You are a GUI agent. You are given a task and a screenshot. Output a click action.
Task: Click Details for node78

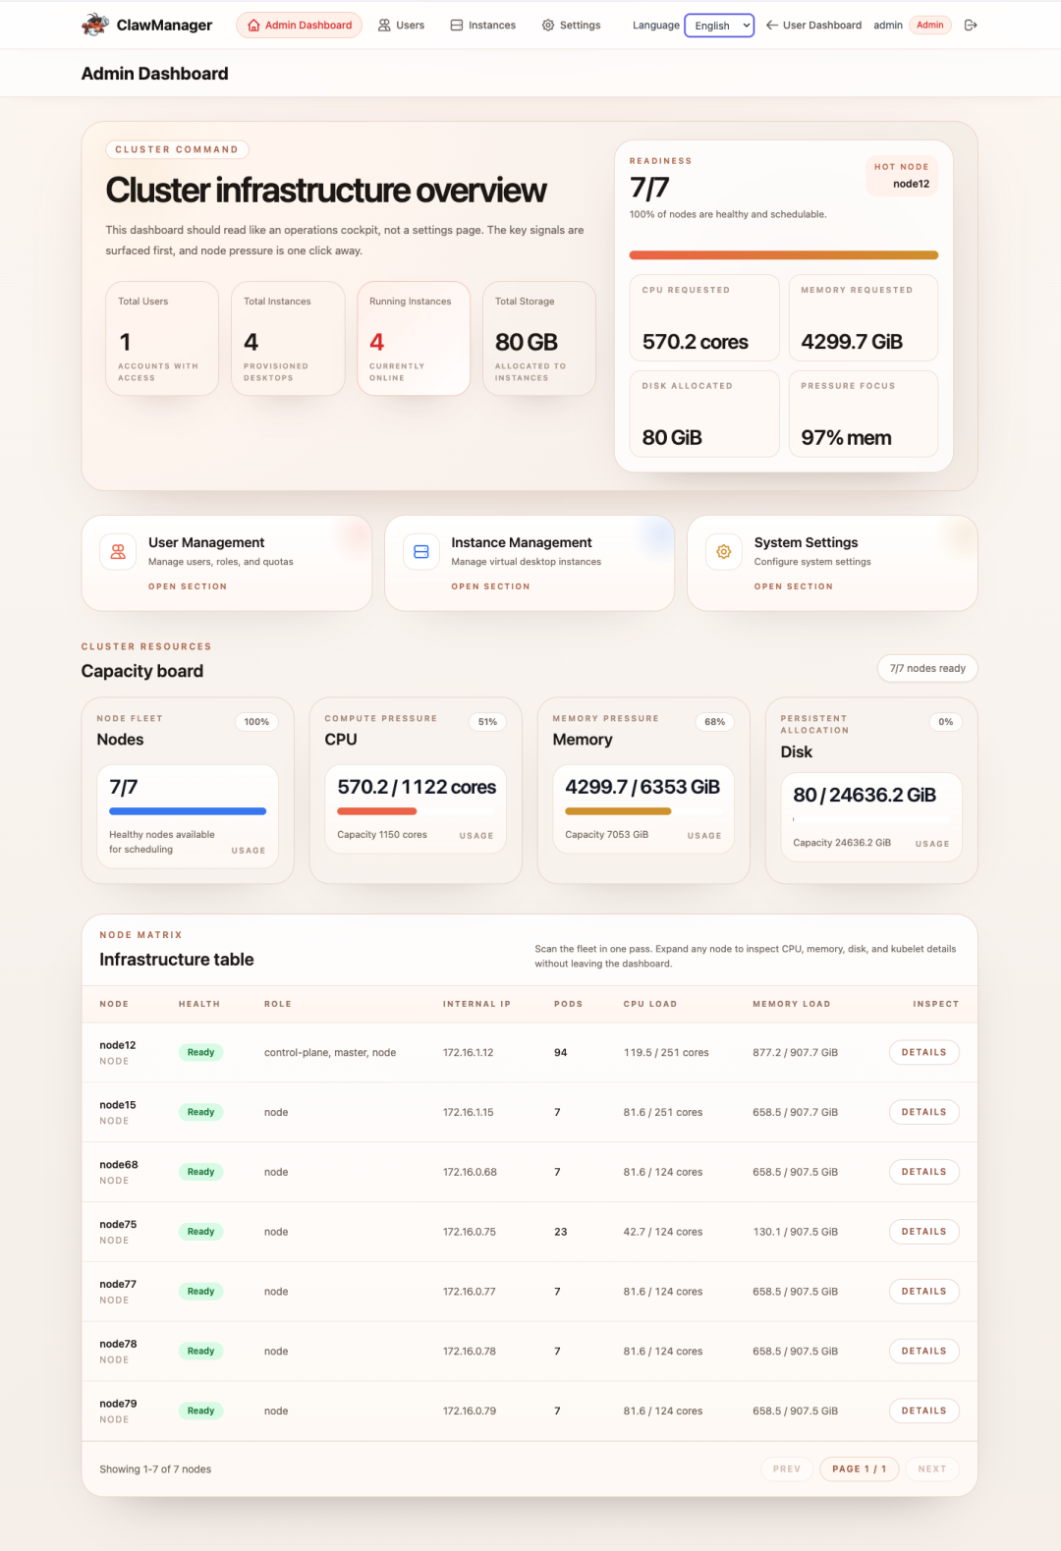[924, 1351]
